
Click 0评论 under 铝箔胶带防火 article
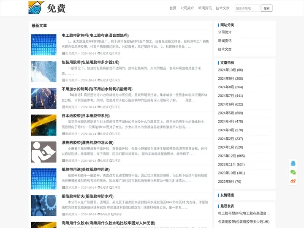[117, 214]
